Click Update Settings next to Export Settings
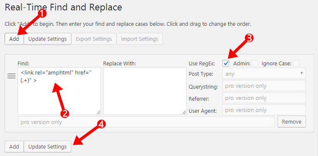 click(x=48, y=39)
